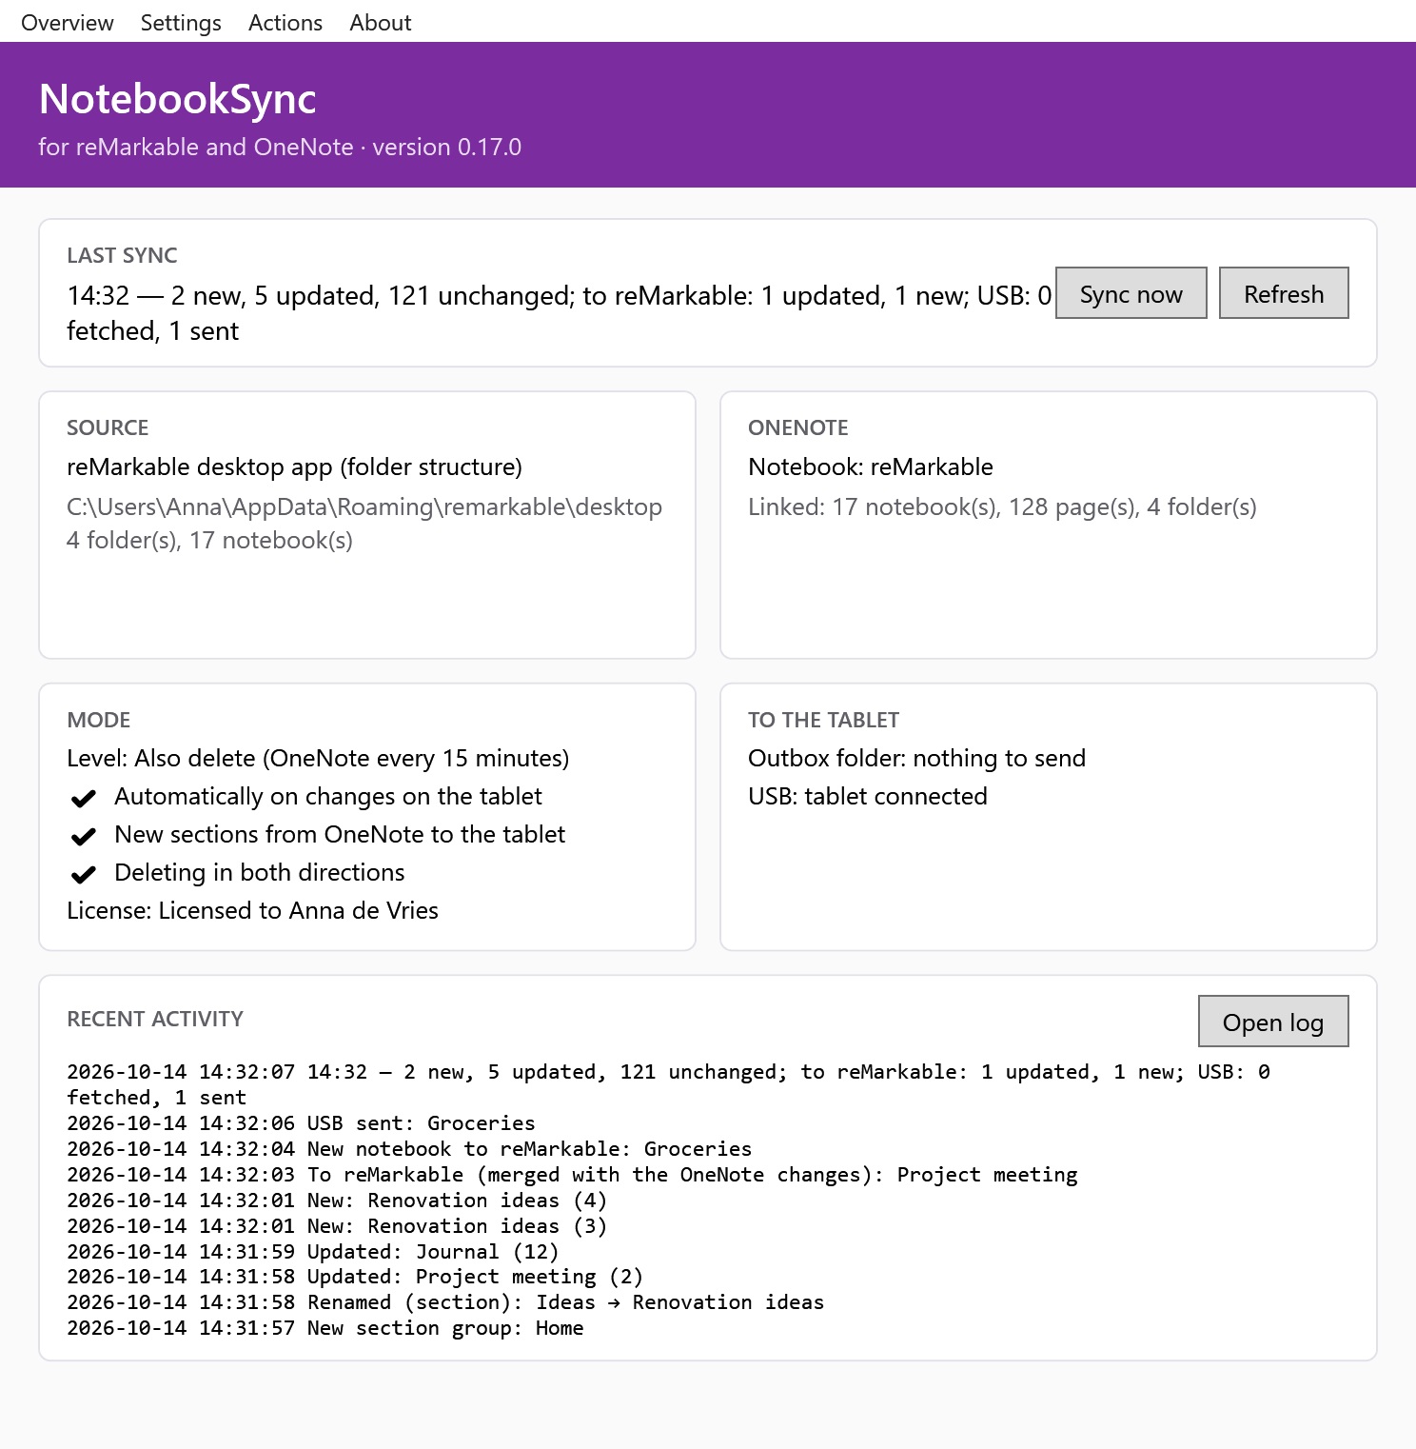Click the License: Anna de Vries line
Image resolution: width=1416 pixels, height=1449 pixels.
pos(252,910)
